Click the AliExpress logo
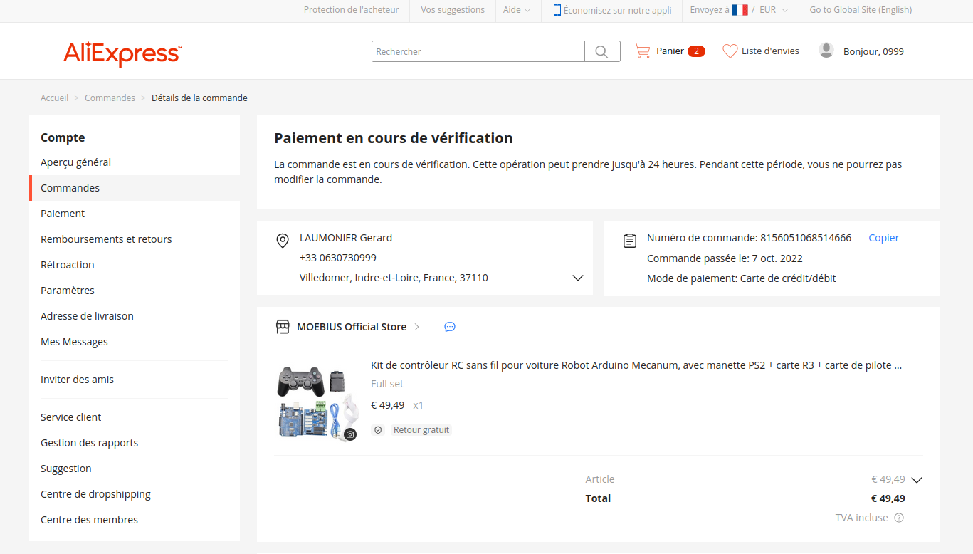Viewport: 973px width, 554px height. tap(122, 53)
